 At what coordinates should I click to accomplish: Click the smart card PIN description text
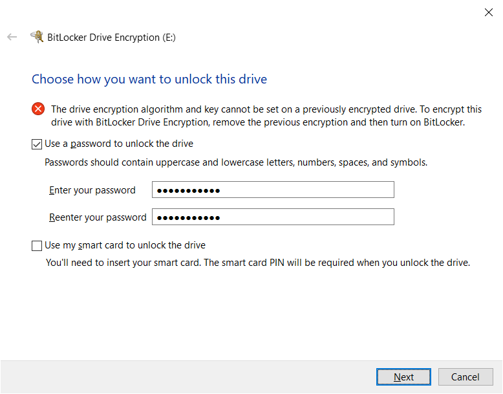click(258, 263)
